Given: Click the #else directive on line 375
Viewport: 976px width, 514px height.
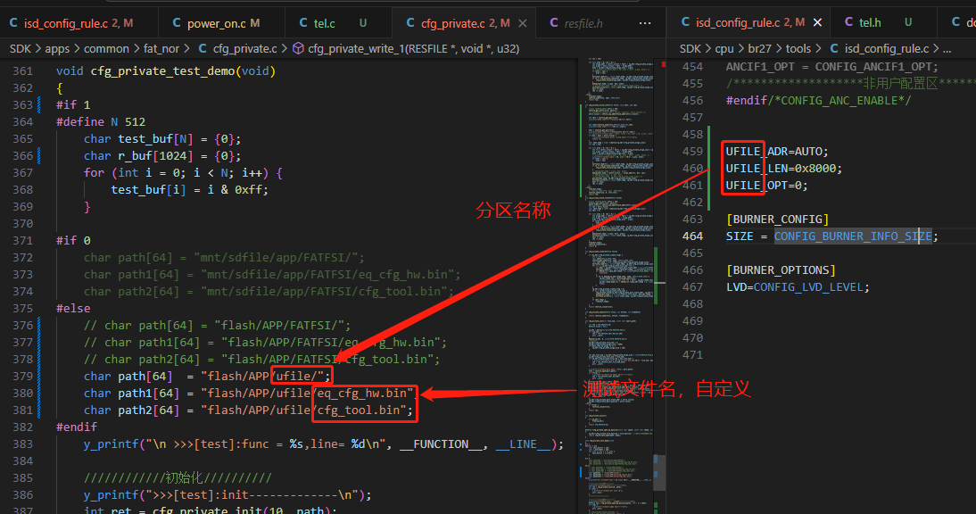Looking at the screenshot, I should (x=73, y=308).
